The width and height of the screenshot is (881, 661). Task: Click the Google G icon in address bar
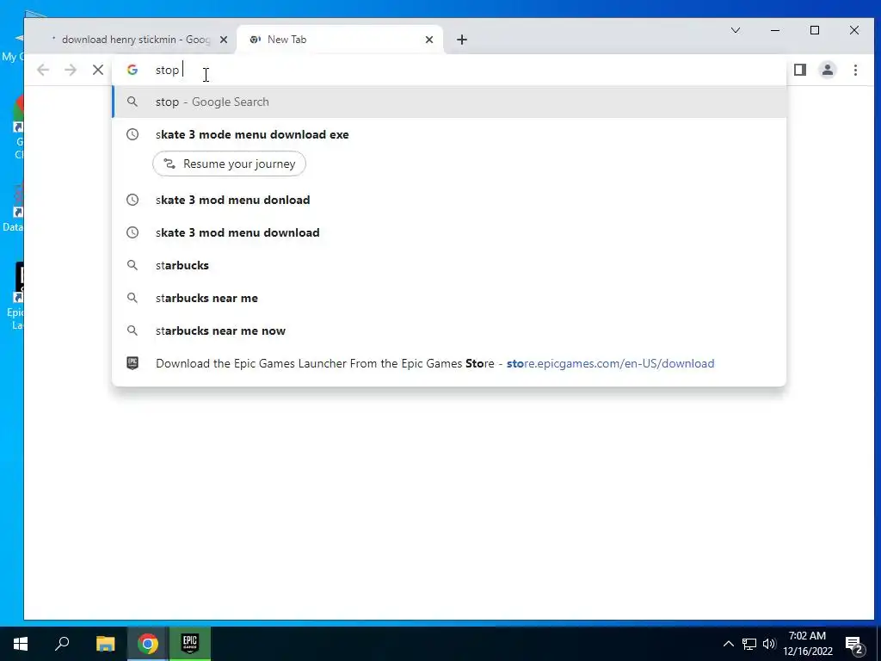click(x=132, y=70)
